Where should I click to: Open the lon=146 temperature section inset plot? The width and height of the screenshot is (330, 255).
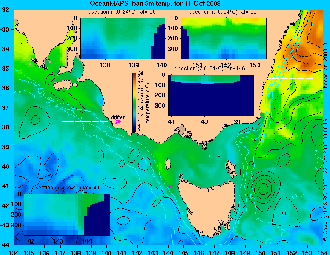coord(211,95)
